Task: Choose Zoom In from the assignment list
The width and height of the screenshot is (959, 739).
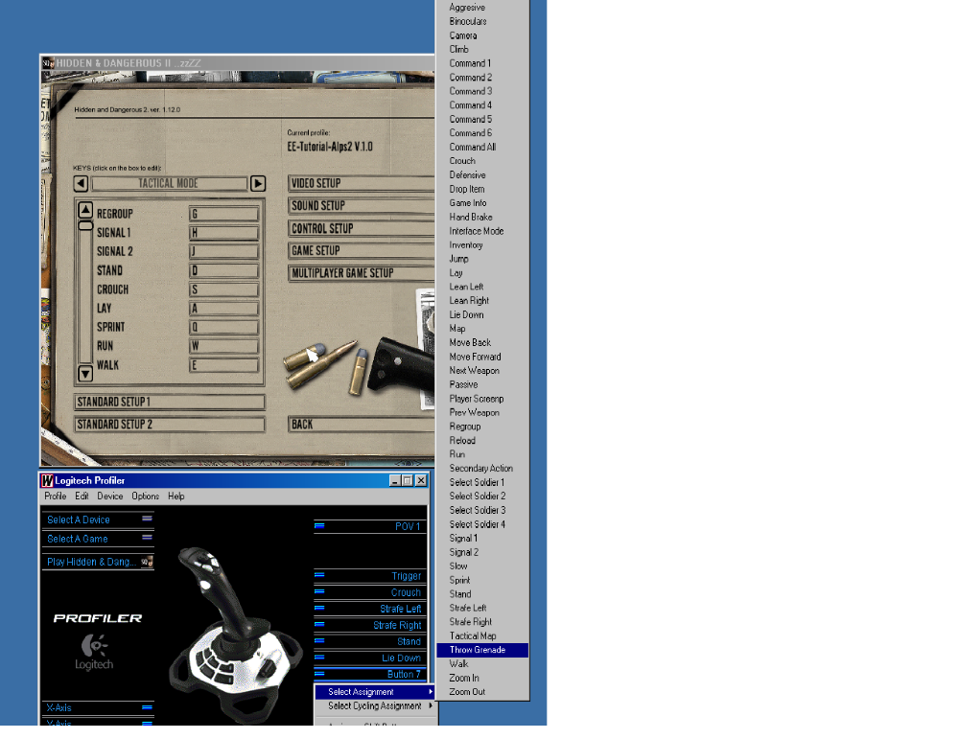Action: coord(482,678)
